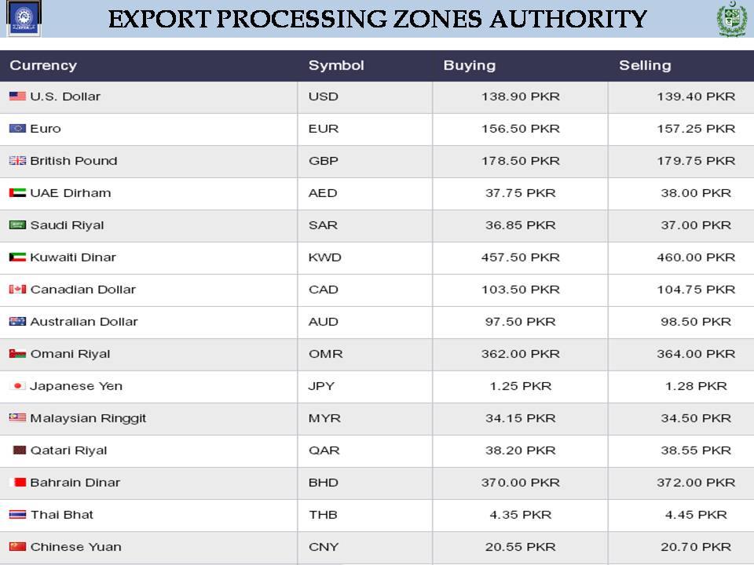Click the British Pound flag icon
The width and height of the screenshot is (754, 565).
coord(18,160)
